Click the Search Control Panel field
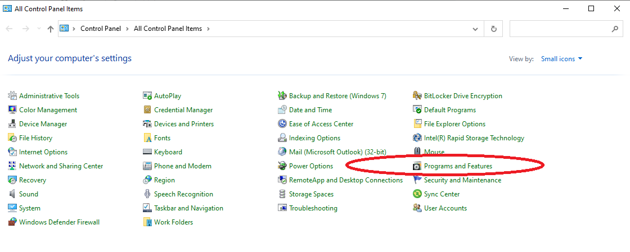Screen dimensions: 630x252 [566, 29]
